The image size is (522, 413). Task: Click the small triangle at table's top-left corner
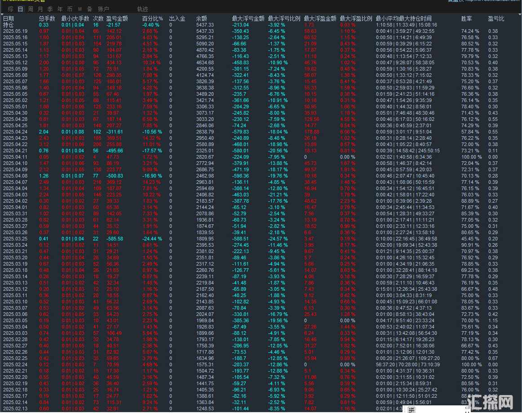click(2, 14)
